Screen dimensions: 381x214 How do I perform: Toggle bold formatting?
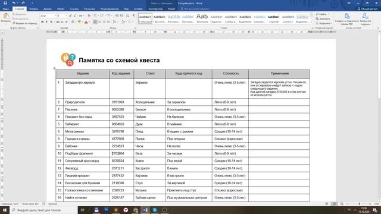tap(42, 22)
